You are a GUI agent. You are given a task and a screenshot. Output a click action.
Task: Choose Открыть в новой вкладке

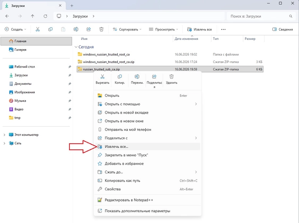(148, 112)
